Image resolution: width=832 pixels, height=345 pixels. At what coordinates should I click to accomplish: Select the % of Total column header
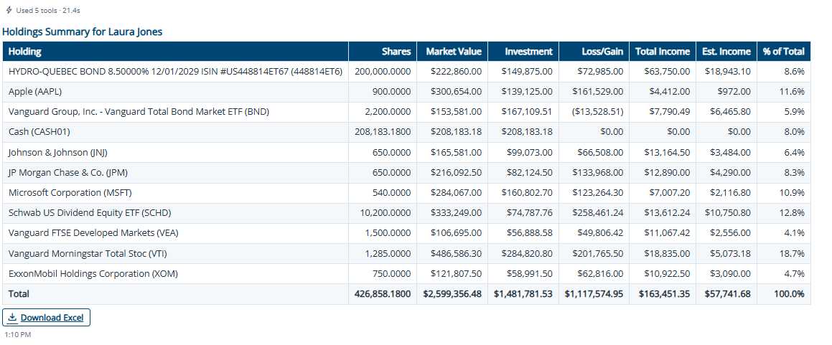pos(784,52)
